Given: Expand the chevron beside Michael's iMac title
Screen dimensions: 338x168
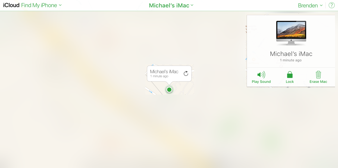Looking at the screenshot, I should point(192,5).
